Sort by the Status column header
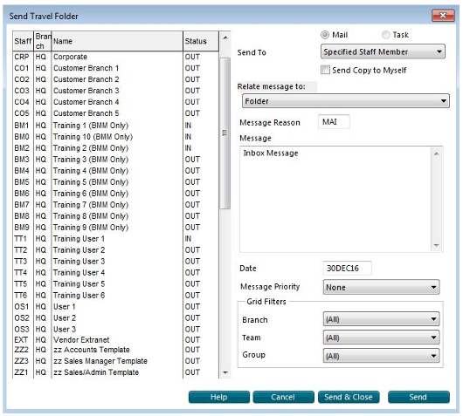This screenshot has height=416, width=463. coord(201,41)
